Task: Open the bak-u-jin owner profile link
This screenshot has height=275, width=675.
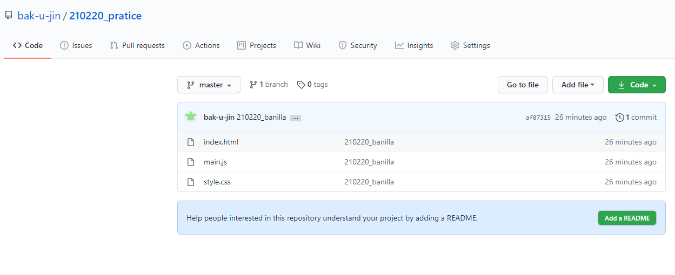Action: pyautogui.click(x=39, y=16)
